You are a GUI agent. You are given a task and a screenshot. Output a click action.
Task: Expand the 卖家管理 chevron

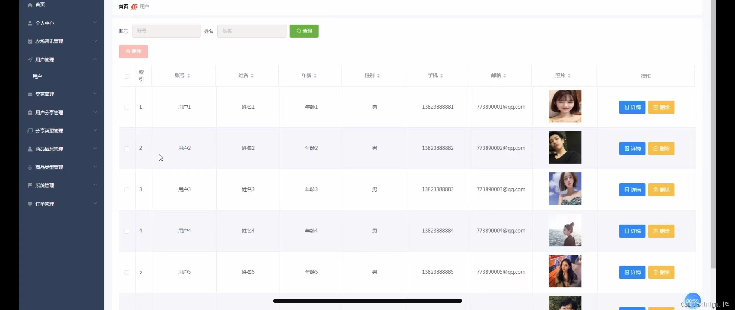coord(95,94)
